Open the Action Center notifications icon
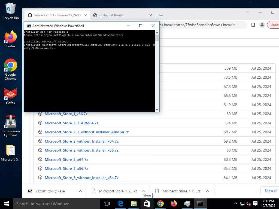 coord(255,204)
